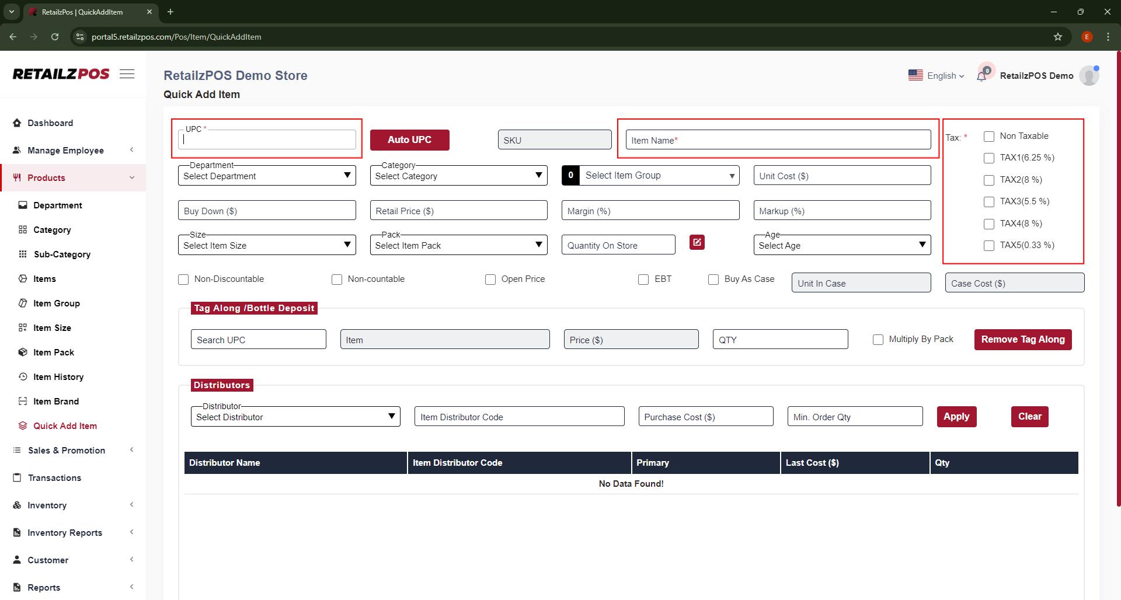The height and width of the screenshot is (600, 1121).
Task: Check the Non Taxable checkbox
Action: click(x=988, y=137)
